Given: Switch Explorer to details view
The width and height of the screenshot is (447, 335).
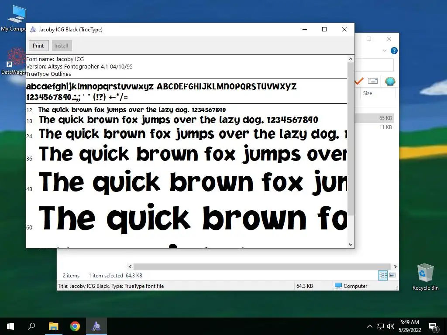Looking at the screenshot, I should point(383,275).
